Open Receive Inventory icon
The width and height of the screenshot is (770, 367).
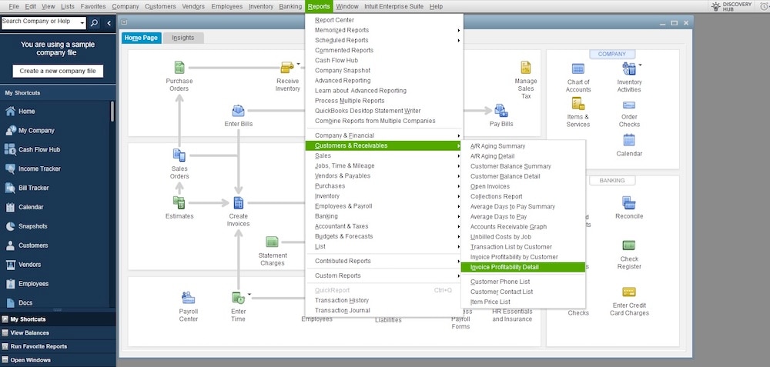(287, 68)
